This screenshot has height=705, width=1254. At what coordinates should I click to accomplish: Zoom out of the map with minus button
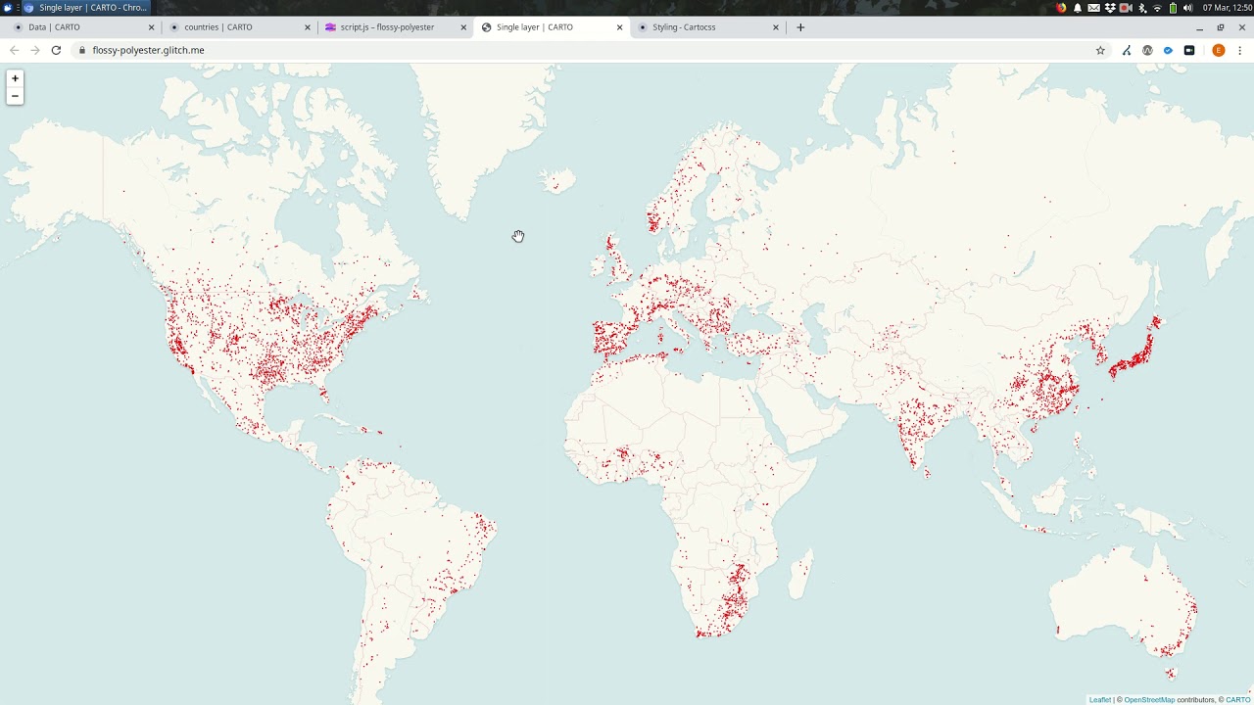click(15, 96)
